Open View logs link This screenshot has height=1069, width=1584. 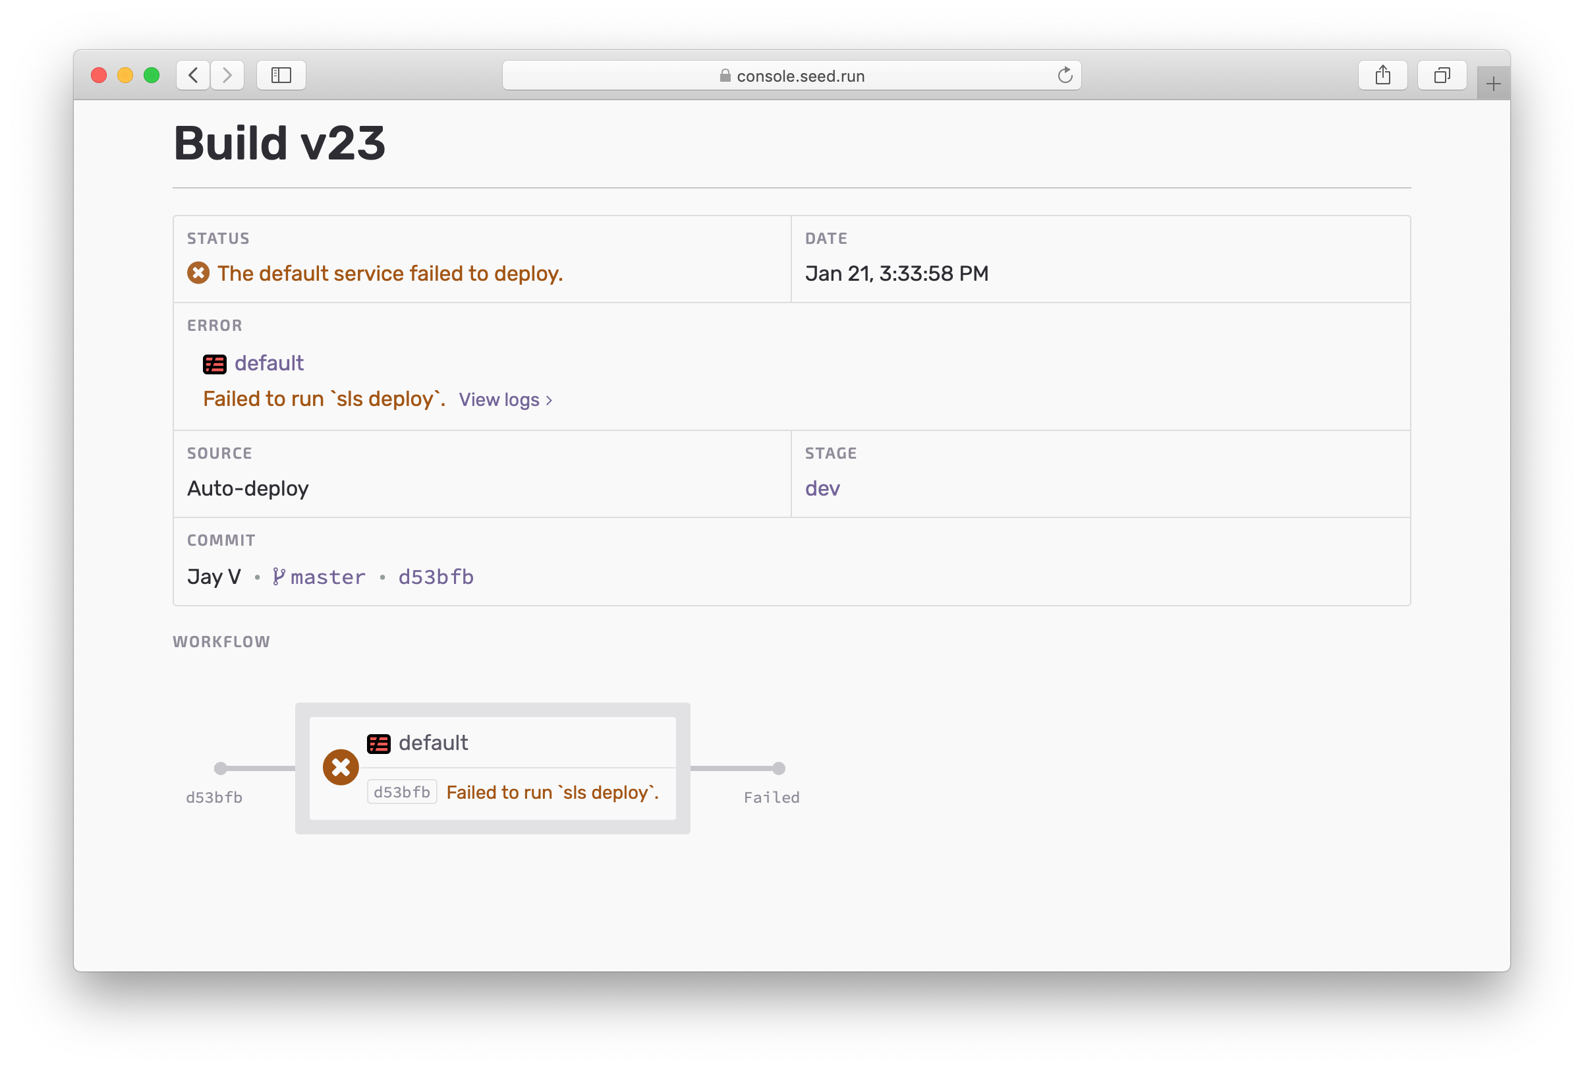505,399
